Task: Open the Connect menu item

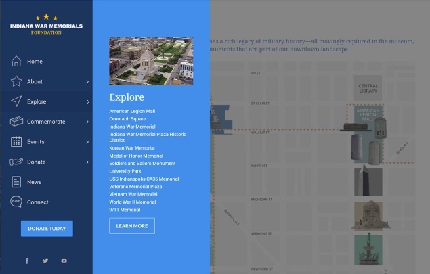Action: (x=46, y=202)
